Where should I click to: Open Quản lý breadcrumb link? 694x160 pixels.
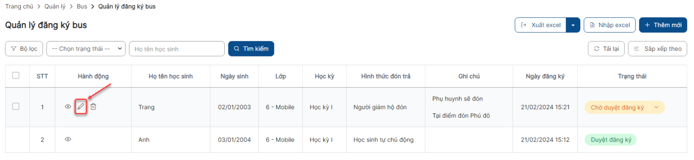[x=55, y=6]
